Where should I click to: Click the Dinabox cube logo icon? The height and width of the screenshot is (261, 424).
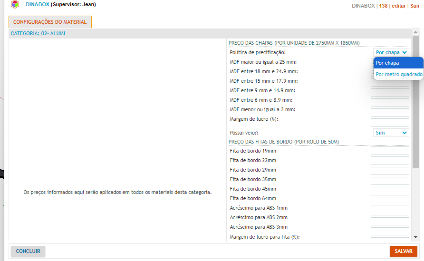[15, 5]
